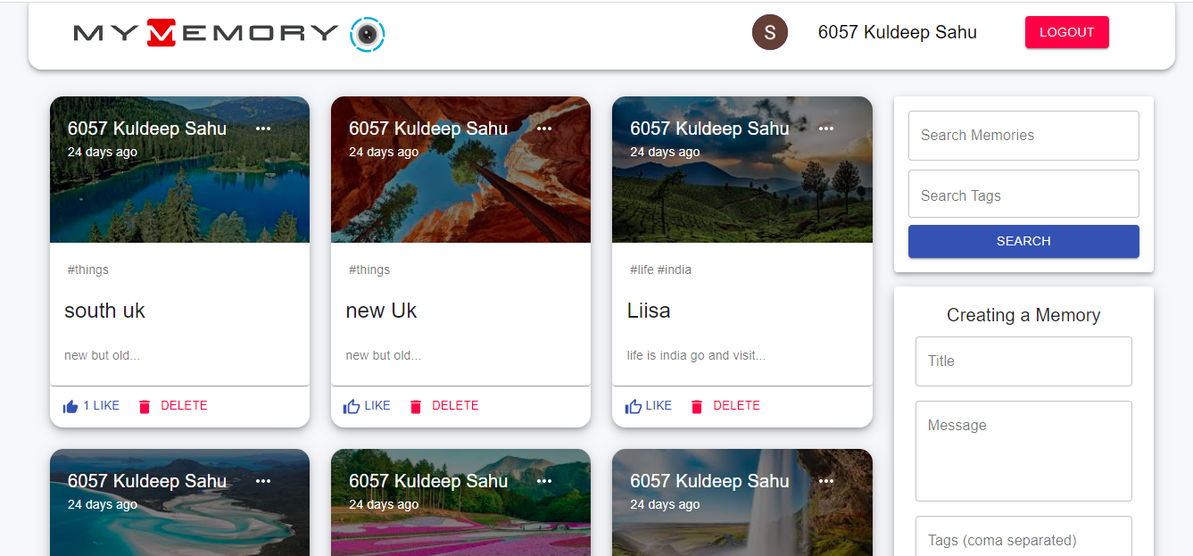Click the camera lens logo icon
1193x556 pixels.
tap(368, 34)
